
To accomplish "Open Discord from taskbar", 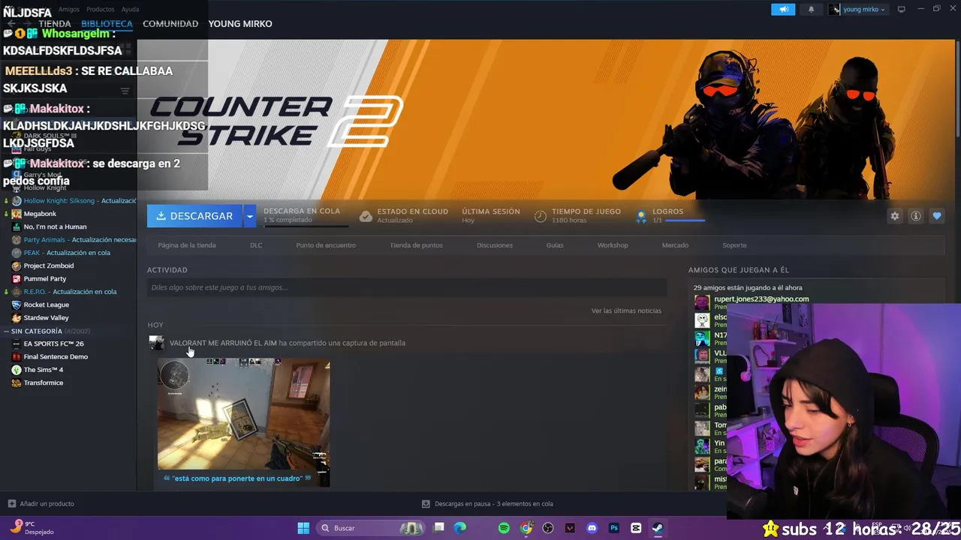I will click(592, 528).
